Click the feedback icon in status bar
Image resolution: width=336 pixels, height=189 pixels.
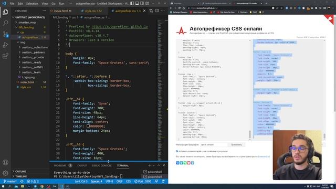pyautogui.click(x=156, y=181)
